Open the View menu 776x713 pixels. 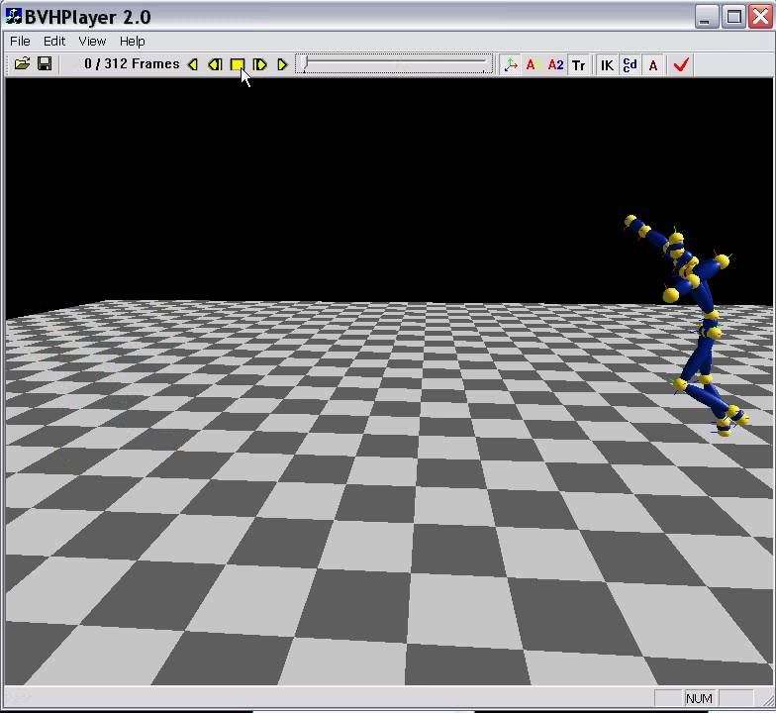(x=92, y=42)
